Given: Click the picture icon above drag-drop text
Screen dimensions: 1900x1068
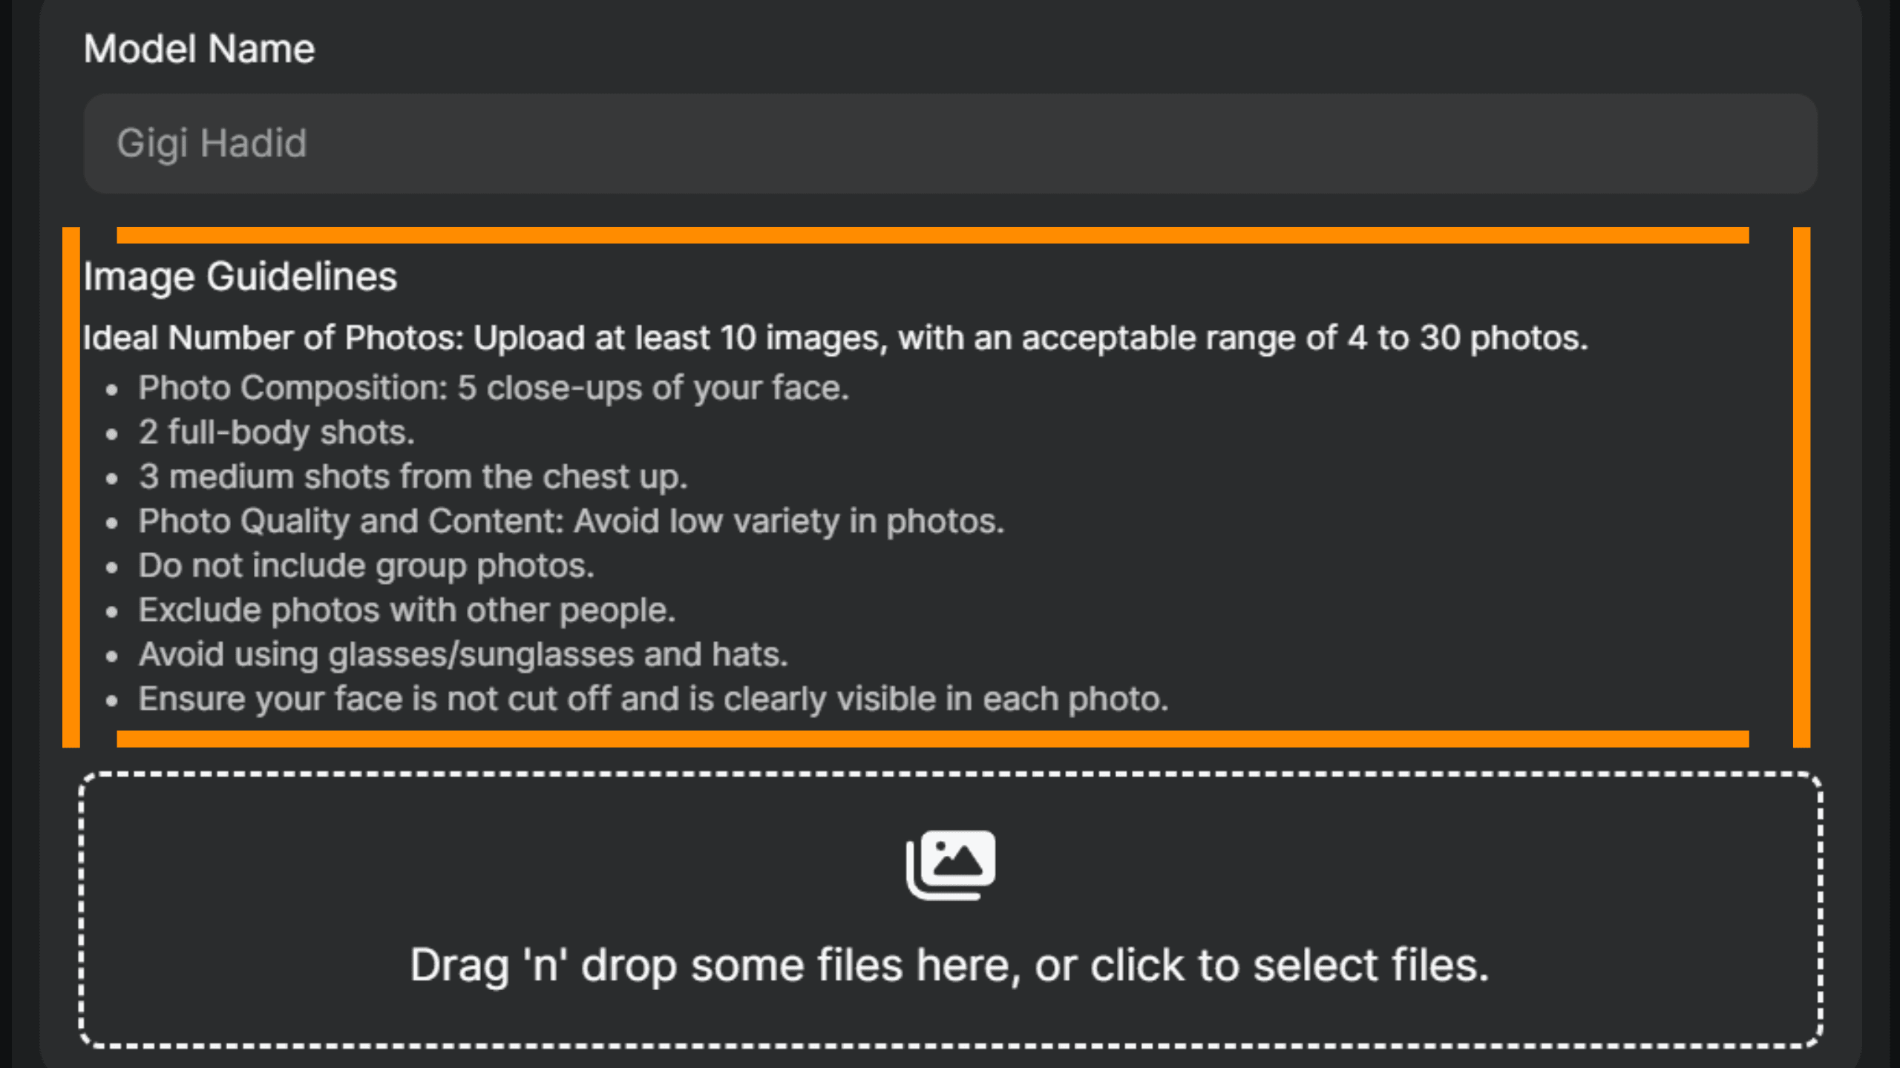Looking at the screenshot, I should [950, 863].
